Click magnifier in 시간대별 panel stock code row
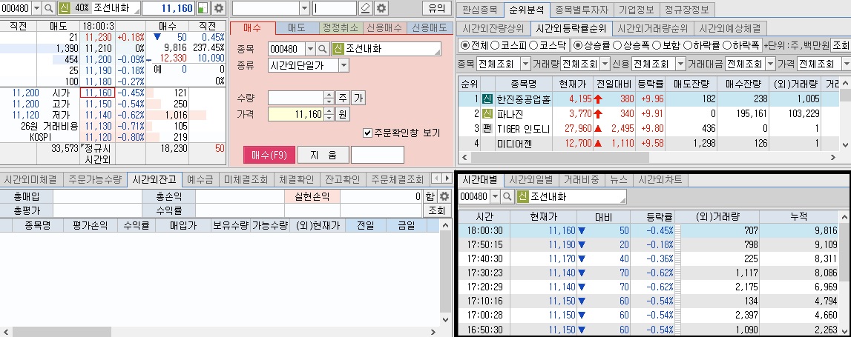The height and width of the screenshot is (337, 851). pos(507,196)
